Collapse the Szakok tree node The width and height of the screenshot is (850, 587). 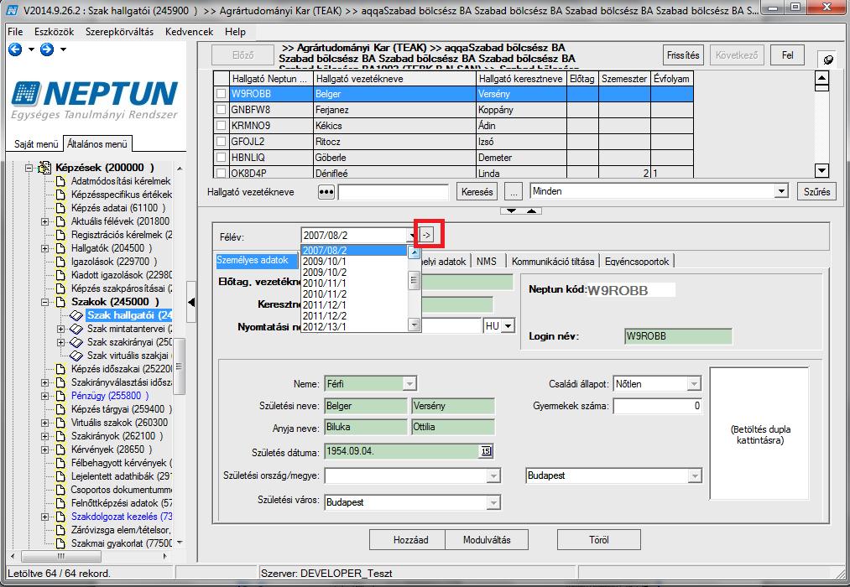[x=45, y=302]
